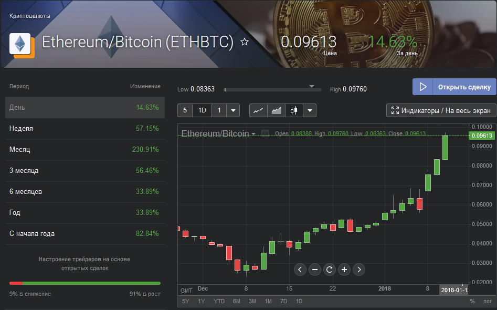
Task: Open the chart type dropdown arrow
Action: pyautogui.click(x=310, y=110)
